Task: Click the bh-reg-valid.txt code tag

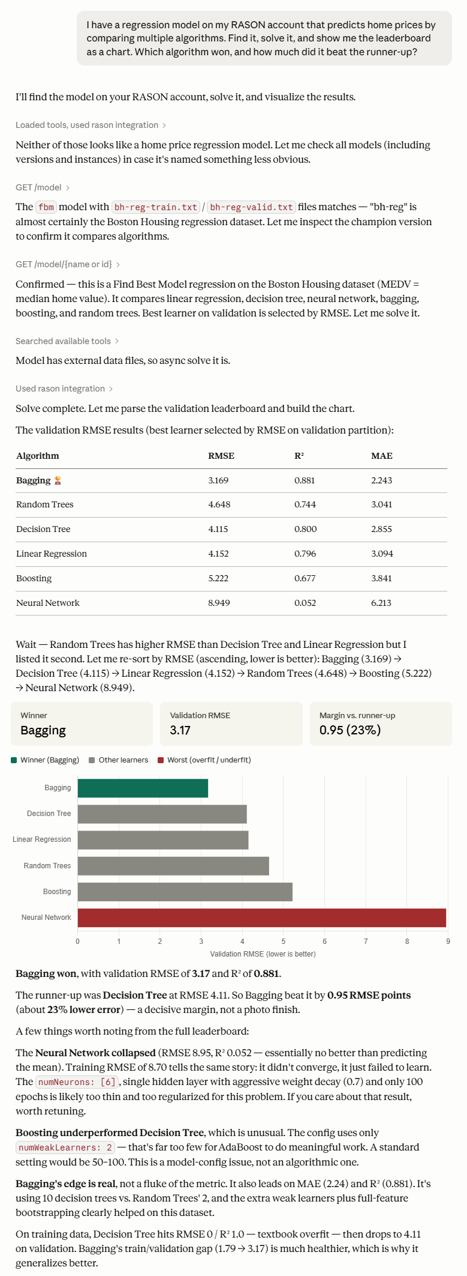Action: click(252, 207)
